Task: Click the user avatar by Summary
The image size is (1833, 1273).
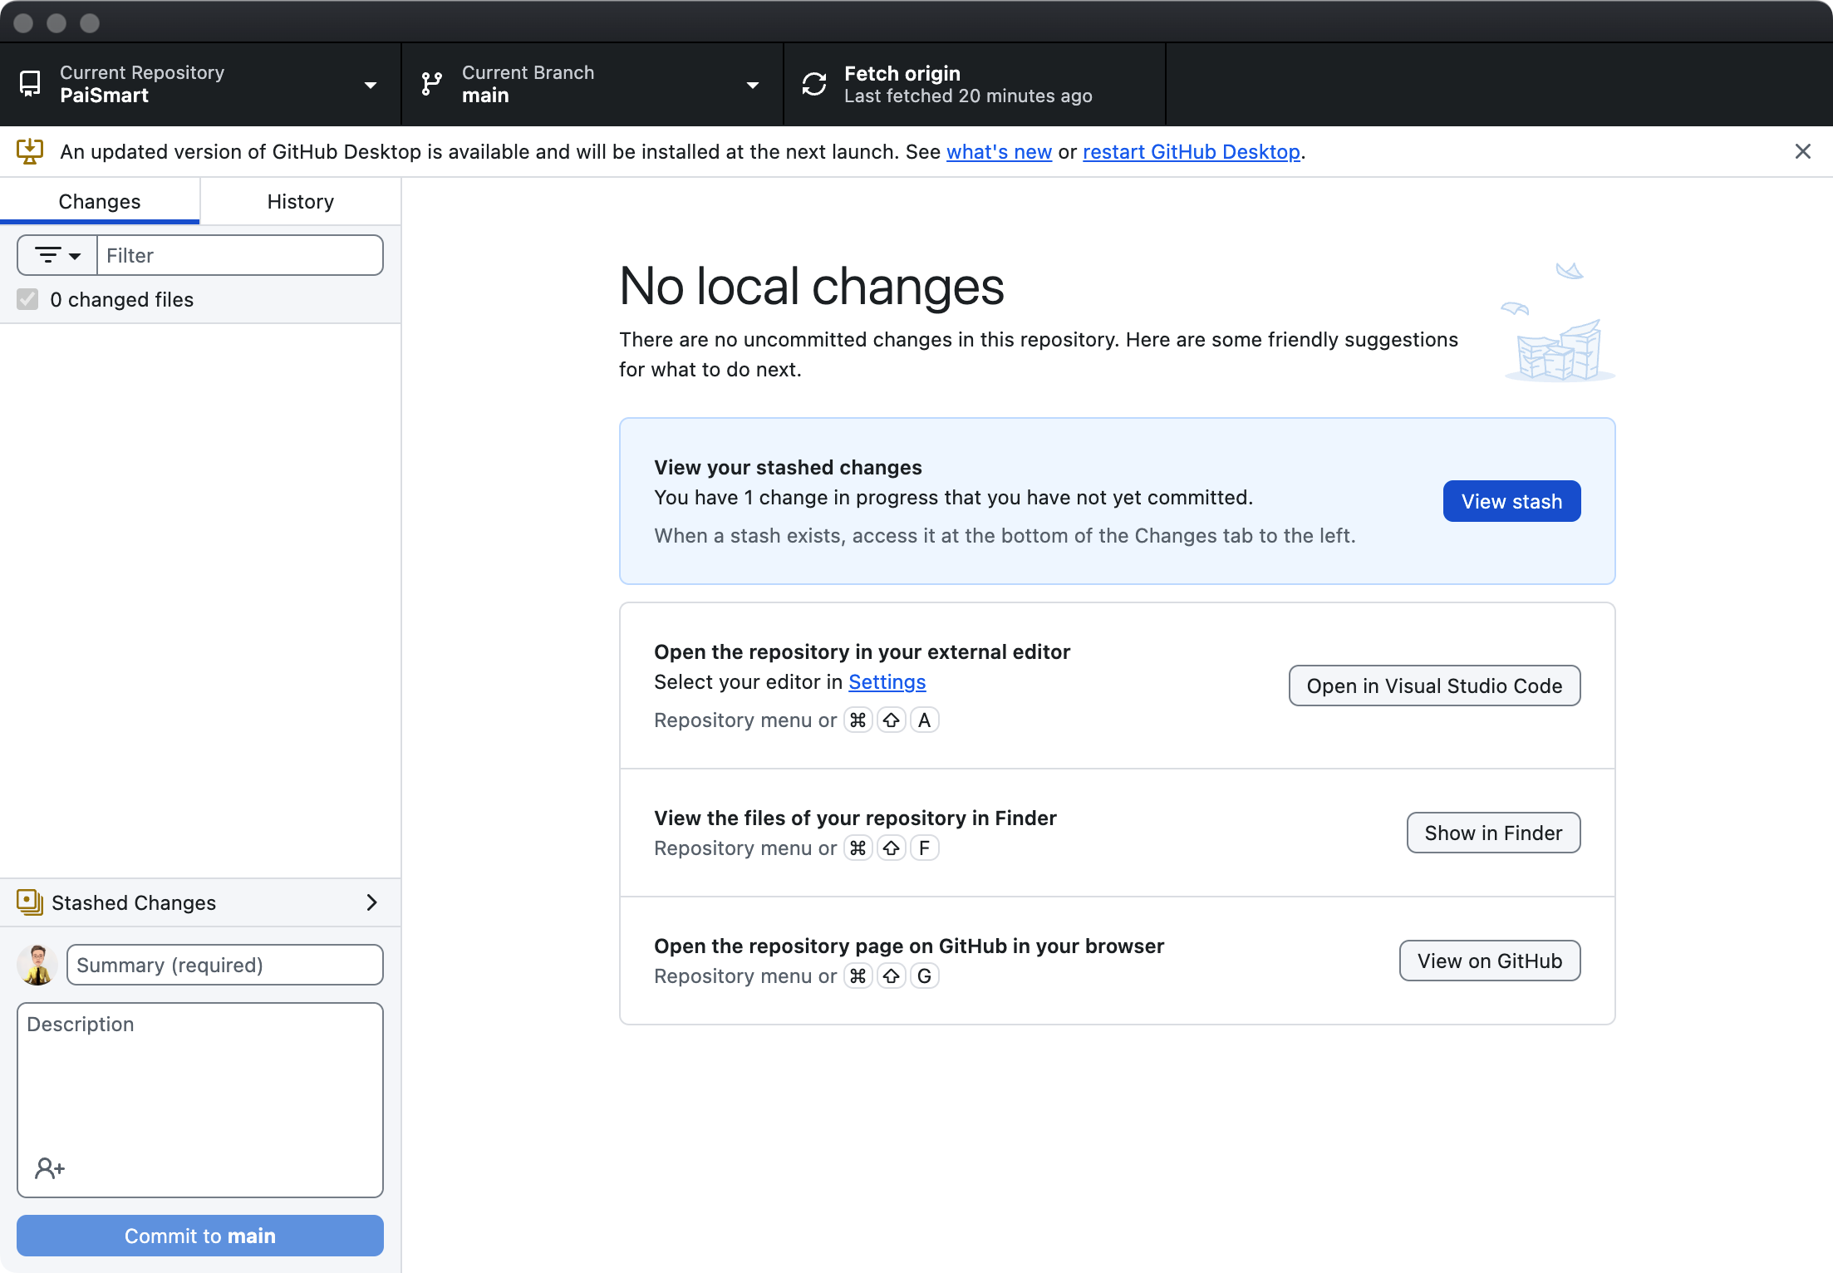Action: pos(37,965)
